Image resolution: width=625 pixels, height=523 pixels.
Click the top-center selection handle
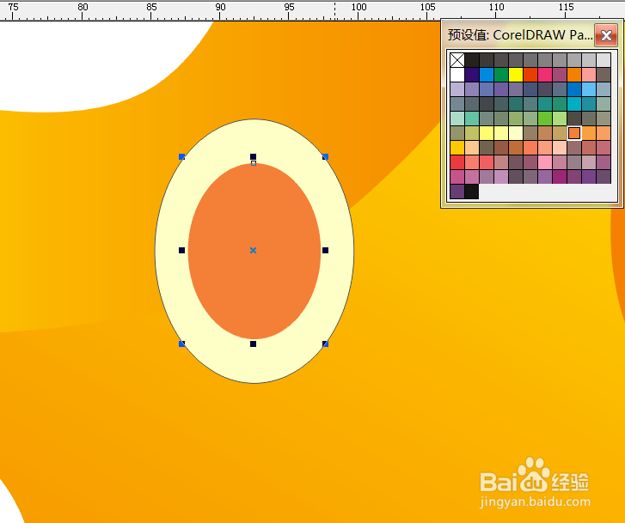click(253, 156)
